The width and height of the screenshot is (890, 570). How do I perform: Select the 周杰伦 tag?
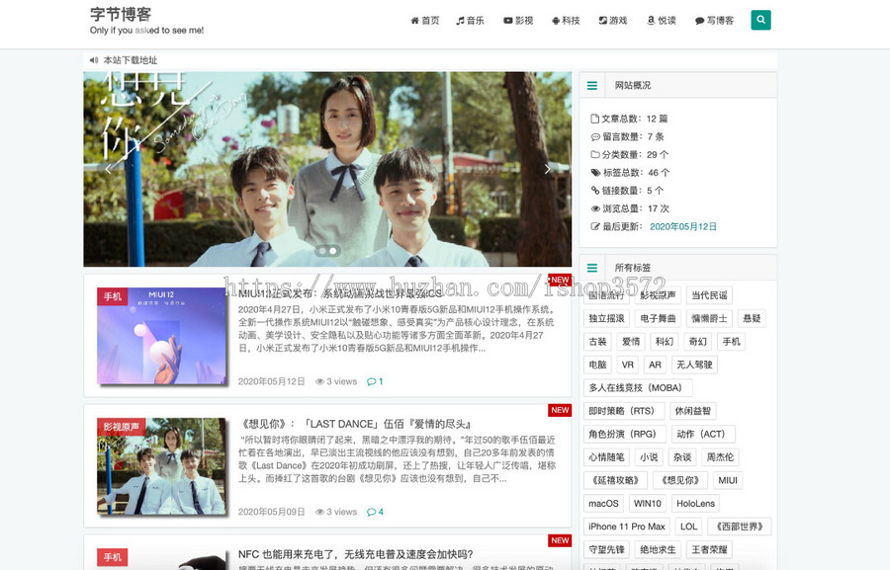click(720, 457)
